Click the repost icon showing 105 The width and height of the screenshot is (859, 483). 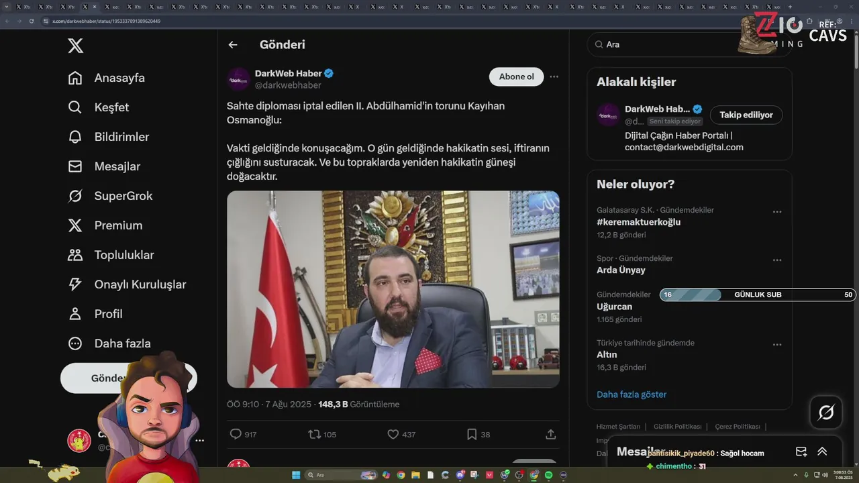(x=314, y=434)
